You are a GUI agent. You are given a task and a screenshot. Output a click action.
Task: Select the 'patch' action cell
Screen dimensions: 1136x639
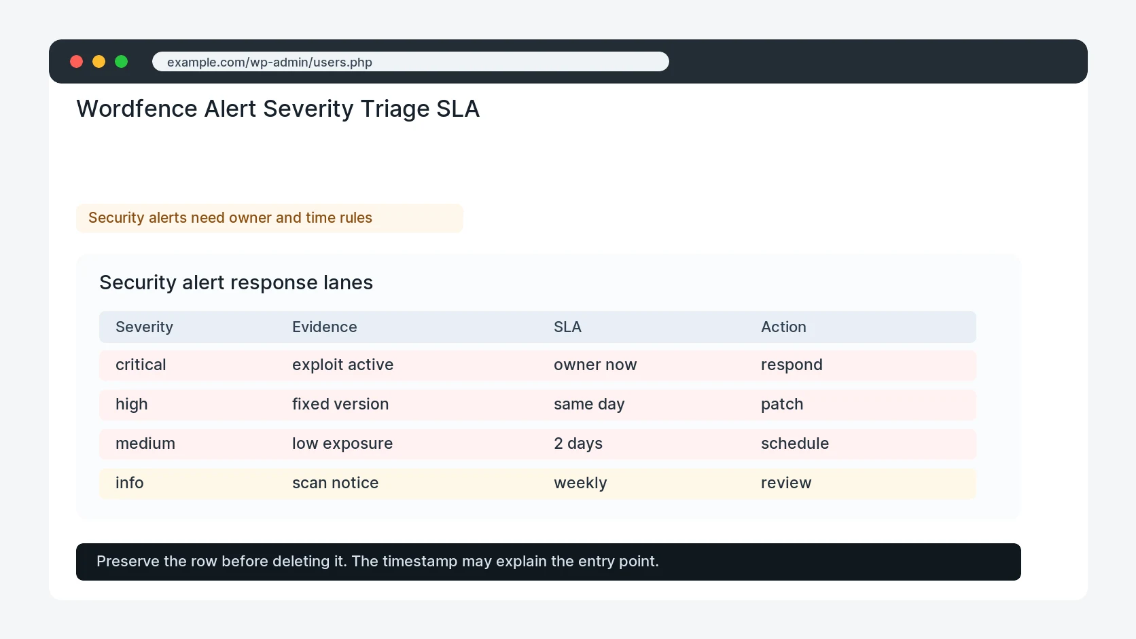[x=782, y=405]
